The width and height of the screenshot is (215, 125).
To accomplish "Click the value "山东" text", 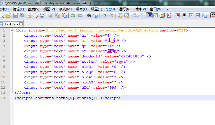I will click(x=112, y=41).
